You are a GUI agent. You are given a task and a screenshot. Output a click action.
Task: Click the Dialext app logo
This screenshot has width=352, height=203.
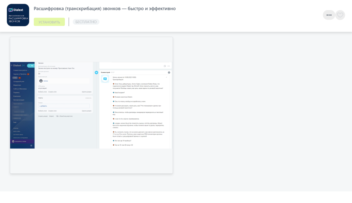click(x=18, y=15)
